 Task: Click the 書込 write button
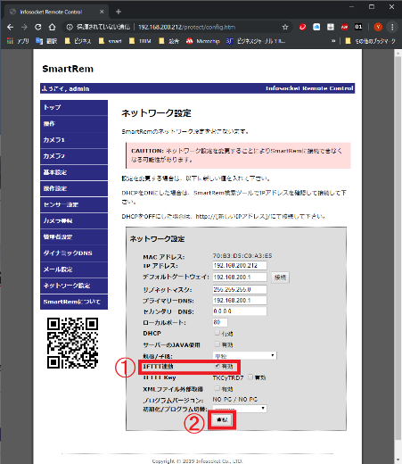coord(222,419)
